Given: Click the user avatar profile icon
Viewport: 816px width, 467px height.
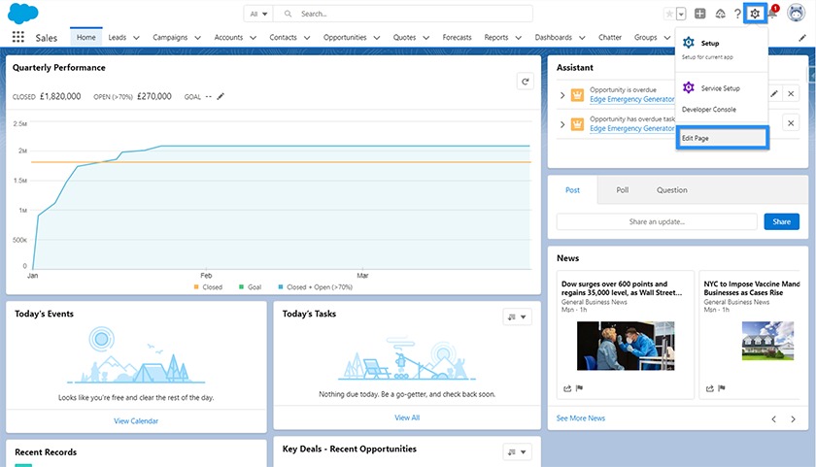Looking at the screenshot, I should pyautogui.click(x=796, y=13).
